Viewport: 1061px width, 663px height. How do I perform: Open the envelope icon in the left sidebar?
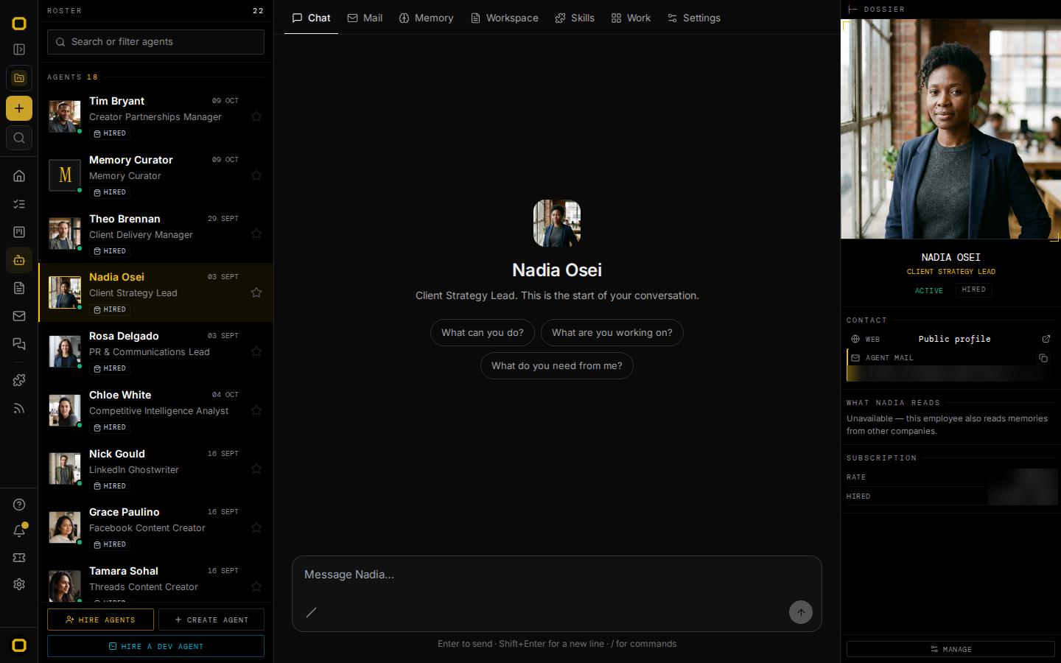click(x=19, y=316)
